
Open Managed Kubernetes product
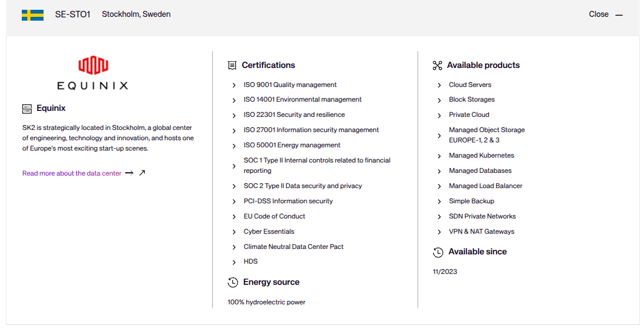point(481,155)
